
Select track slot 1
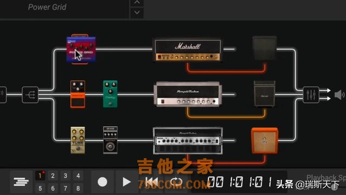coord(40,175)
